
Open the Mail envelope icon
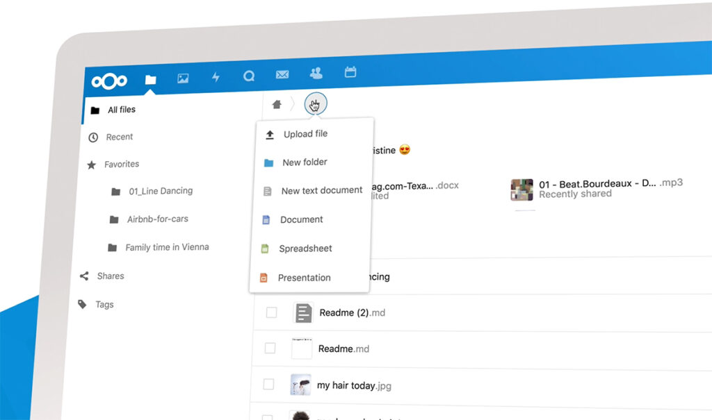(282, 74)
